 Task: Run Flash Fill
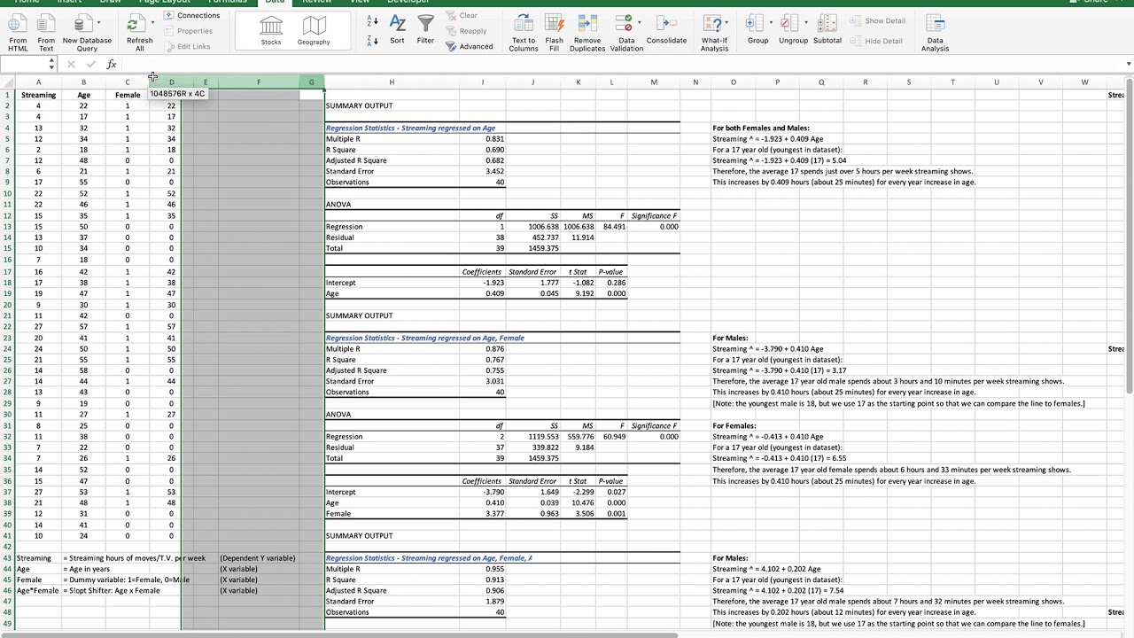(555, 33)
